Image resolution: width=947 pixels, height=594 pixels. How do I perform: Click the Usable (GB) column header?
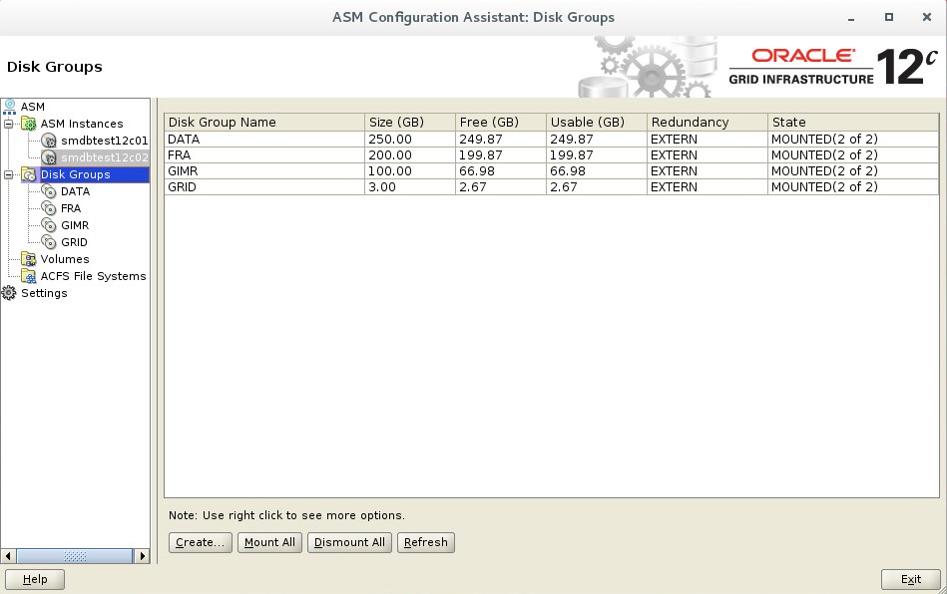click(x=597, y=122)
